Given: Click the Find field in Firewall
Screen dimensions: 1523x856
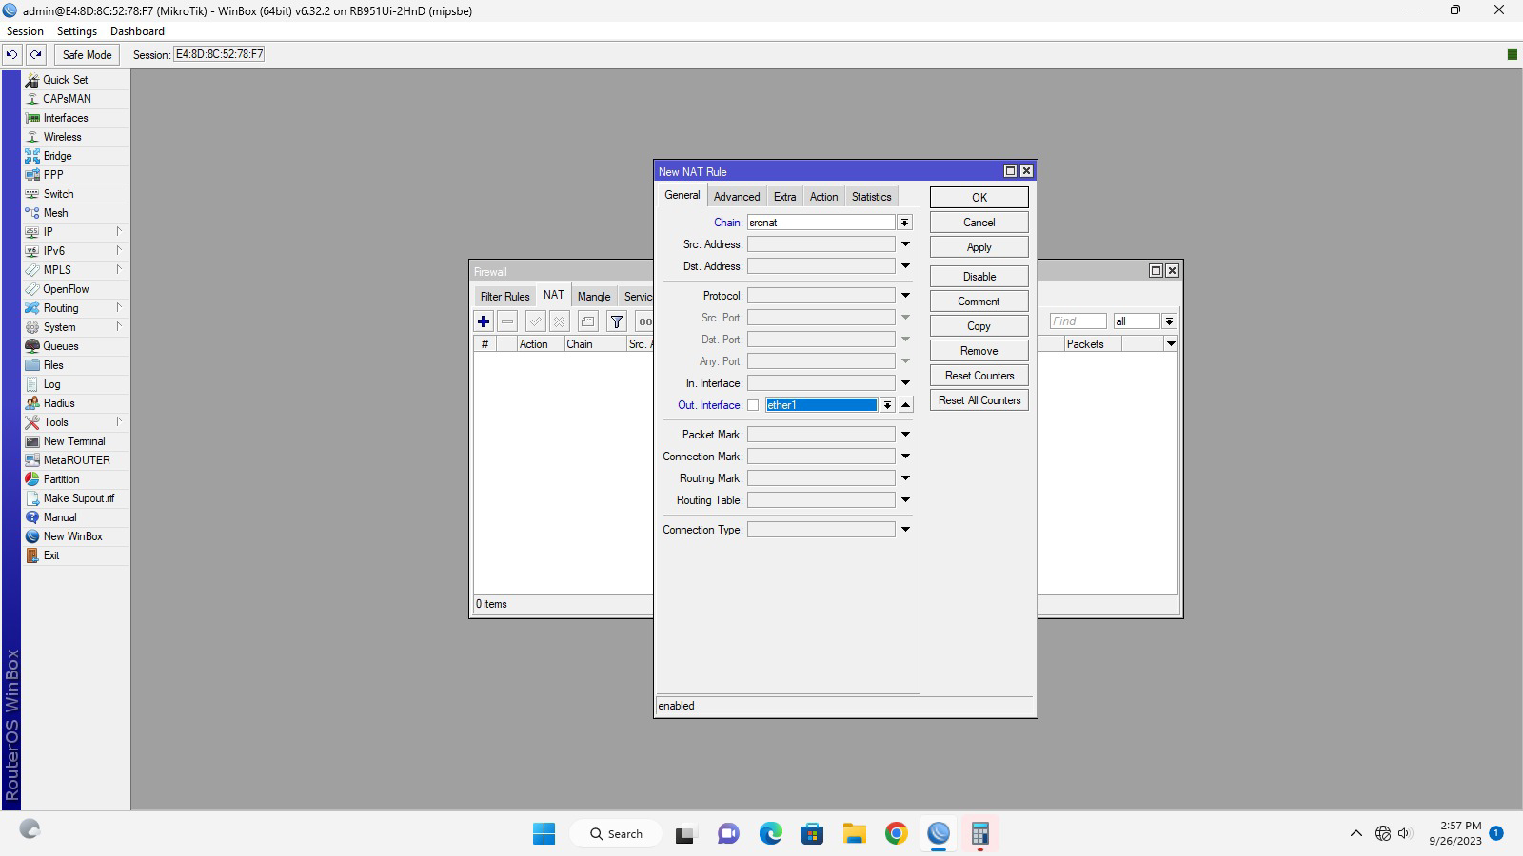Looking at the screenshot, I should point(1078,321).
